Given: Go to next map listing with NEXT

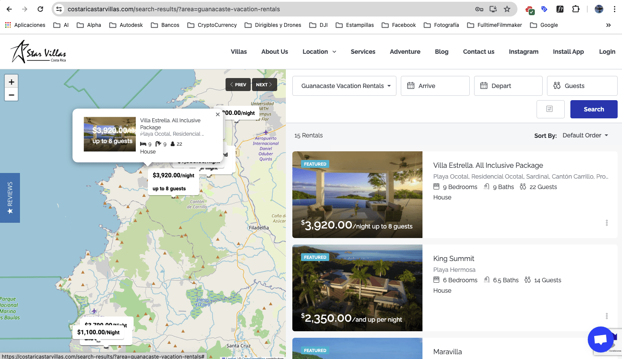Looking at the screenshot, I should pos(264,85).
